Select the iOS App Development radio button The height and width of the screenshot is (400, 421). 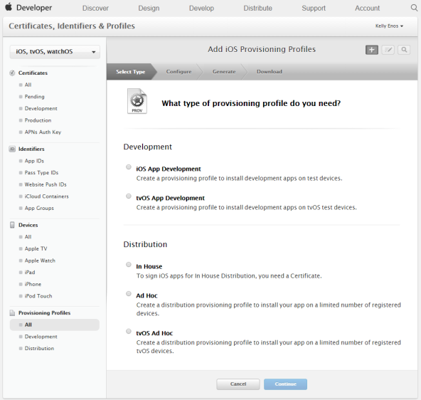(x=129, y=167)
